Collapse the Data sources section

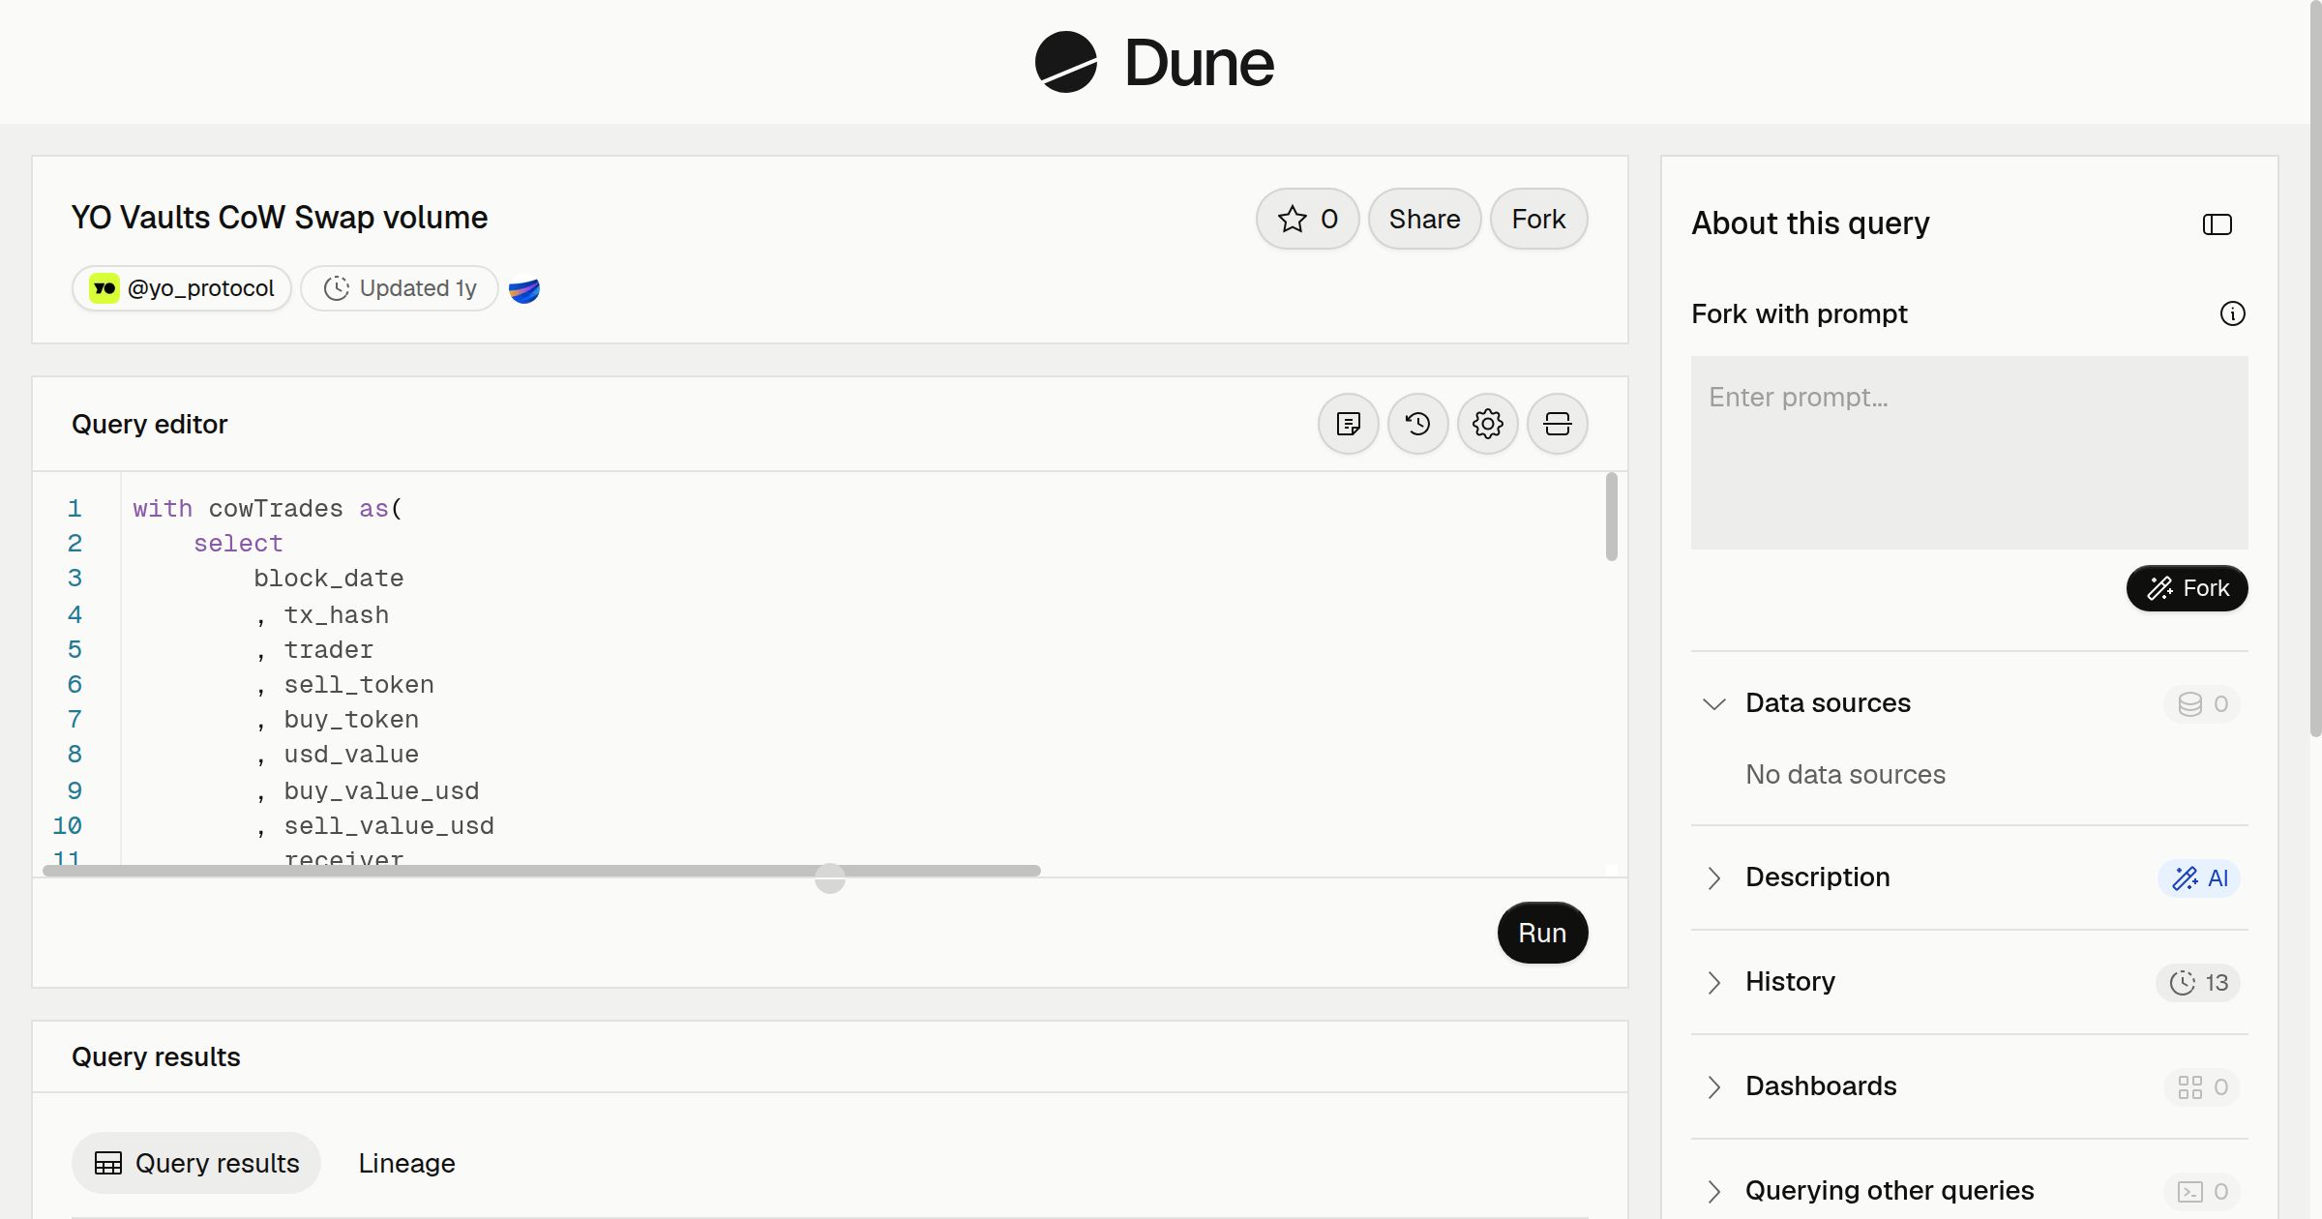(1713, 703)
